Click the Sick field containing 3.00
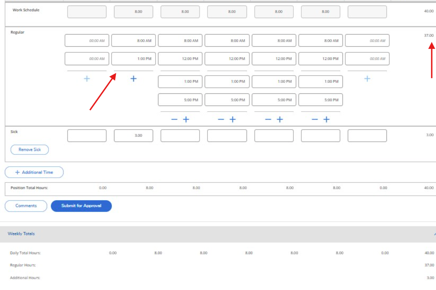The height and width of the screenshot is (290, 436). point(134,136)
